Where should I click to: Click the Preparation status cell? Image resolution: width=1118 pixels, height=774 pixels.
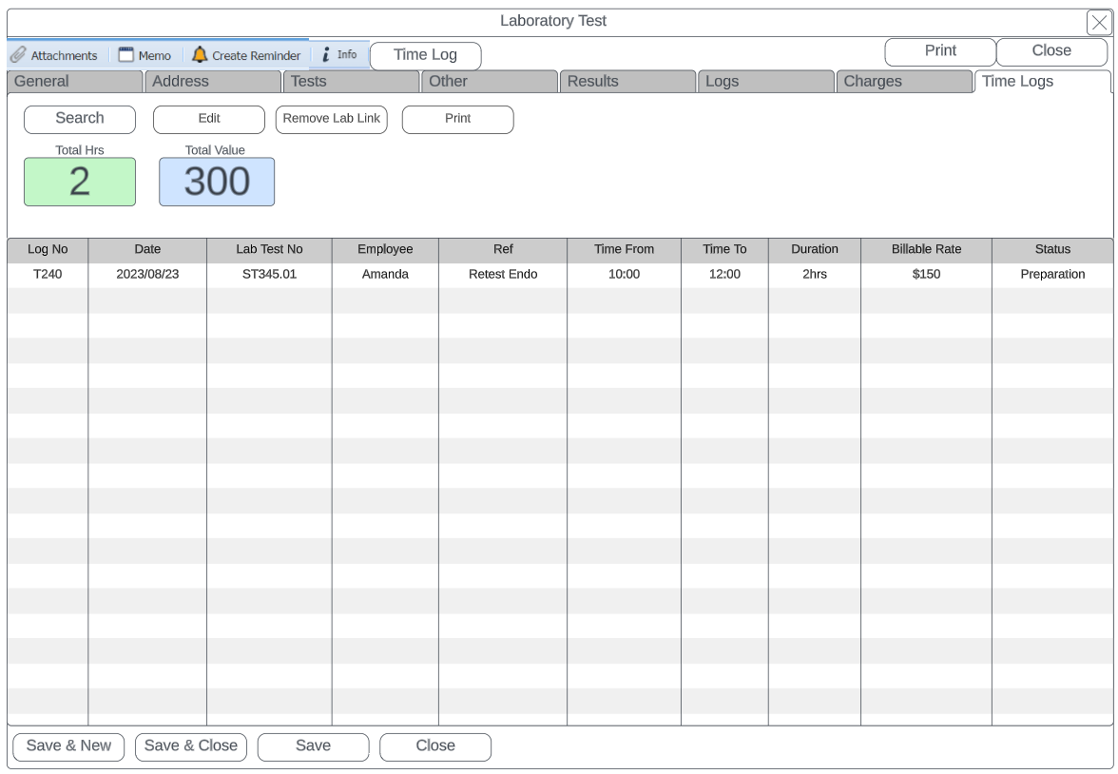[1052, 275]
